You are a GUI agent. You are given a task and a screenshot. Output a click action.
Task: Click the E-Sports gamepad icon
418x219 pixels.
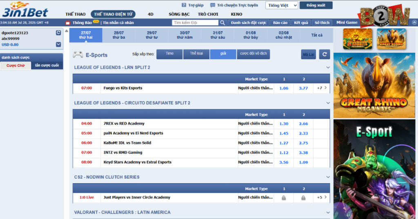[x=78, y=55]
